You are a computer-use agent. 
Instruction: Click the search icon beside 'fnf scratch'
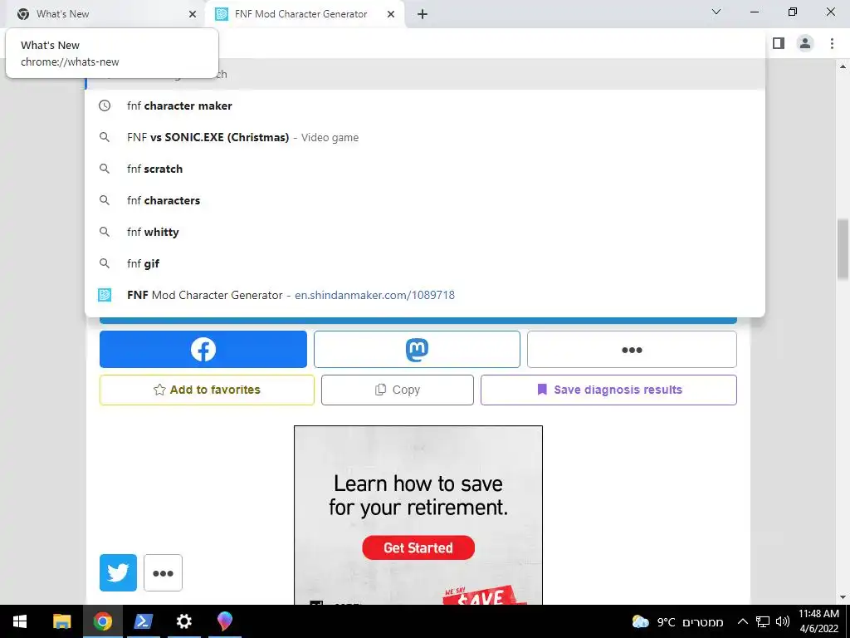pyautogui.click(x=105, y=169)
